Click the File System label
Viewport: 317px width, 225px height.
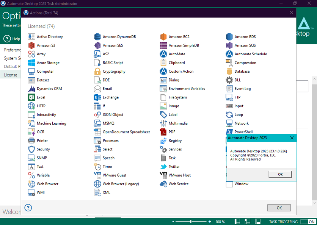178,97
